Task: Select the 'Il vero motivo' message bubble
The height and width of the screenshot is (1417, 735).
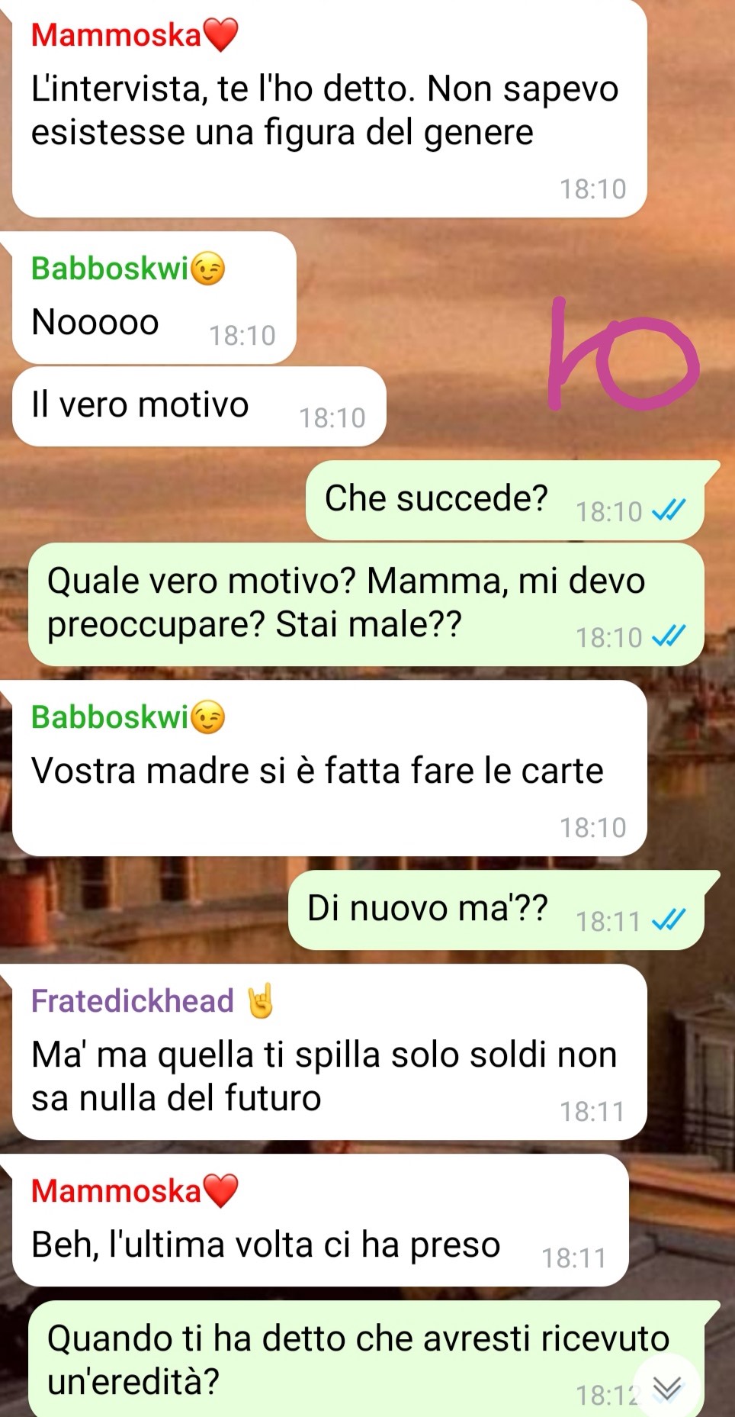Action: 199,406
